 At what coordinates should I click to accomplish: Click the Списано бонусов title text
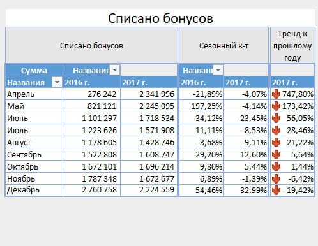[160, 18]
